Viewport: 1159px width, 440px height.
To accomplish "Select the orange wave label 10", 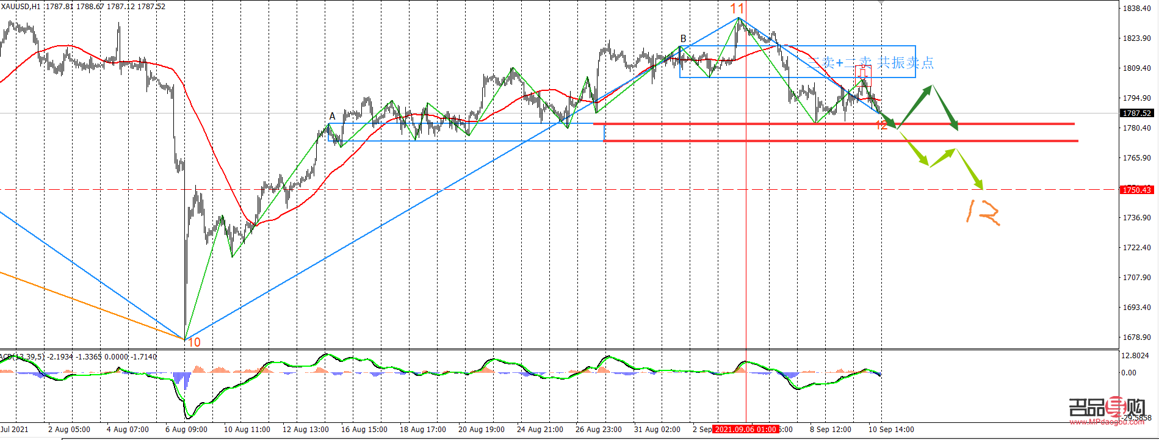I will 194,342.
